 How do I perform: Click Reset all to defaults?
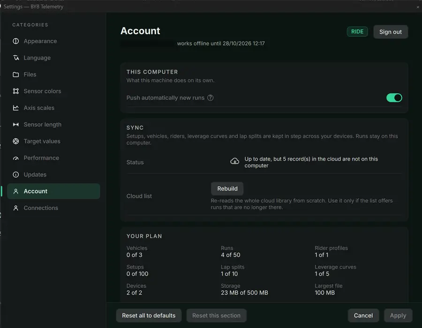pos(149,315)
